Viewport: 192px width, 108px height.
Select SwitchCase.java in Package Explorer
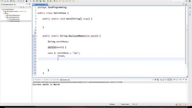[x=15, y=21]
